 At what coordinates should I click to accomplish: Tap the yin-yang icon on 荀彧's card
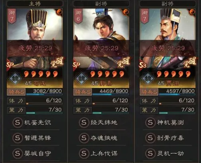point(59,12)
